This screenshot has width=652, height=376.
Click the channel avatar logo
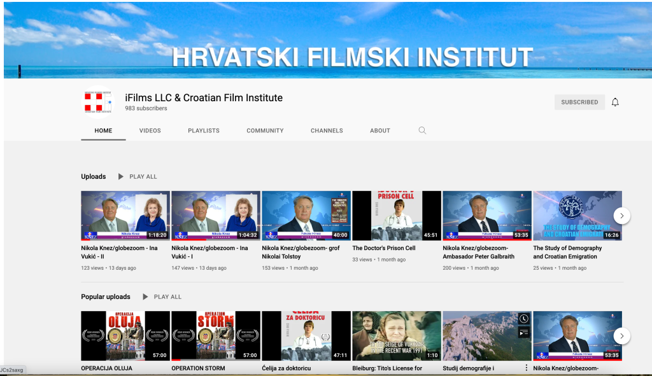[98, 102]
